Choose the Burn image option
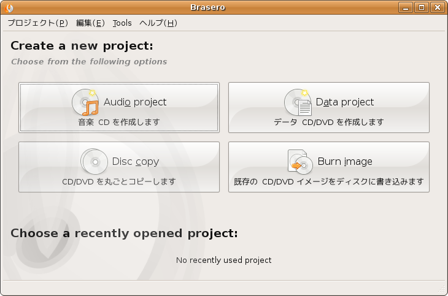The height and width of the screenshot is (296, 448). click(x=329, y=167)
